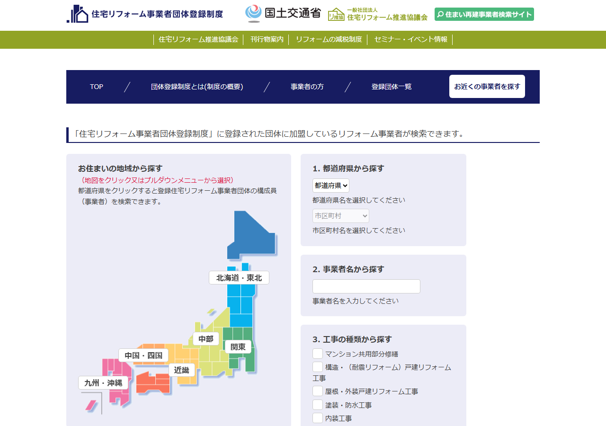606x426 pixels.
Task: Open リフォームの減税制度 menu item
Action: (x=329, y=39)
